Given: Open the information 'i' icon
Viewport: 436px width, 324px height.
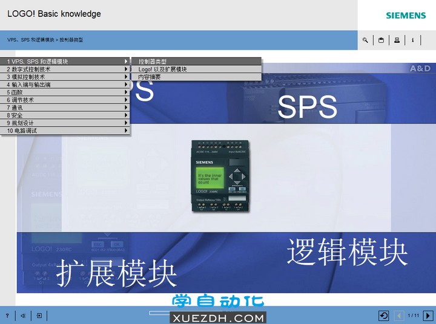Looking at the screenshot, I should click(412, 40).
